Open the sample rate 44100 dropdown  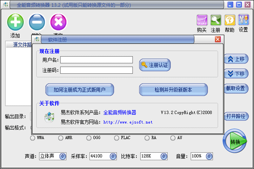tap(113, 156)
